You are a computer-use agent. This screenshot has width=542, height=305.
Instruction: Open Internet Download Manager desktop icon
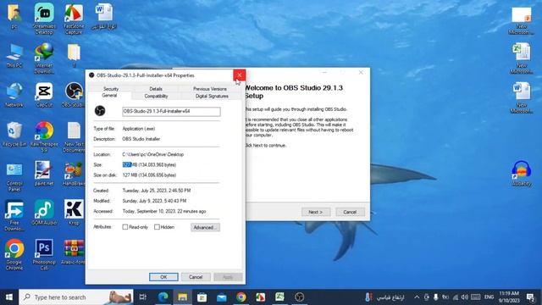44,58
